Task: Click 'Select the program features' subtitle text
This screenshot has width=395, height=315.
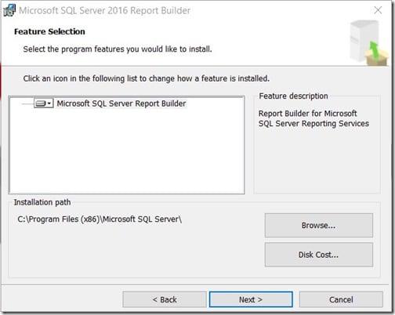Action: click(x=118, y=49)
